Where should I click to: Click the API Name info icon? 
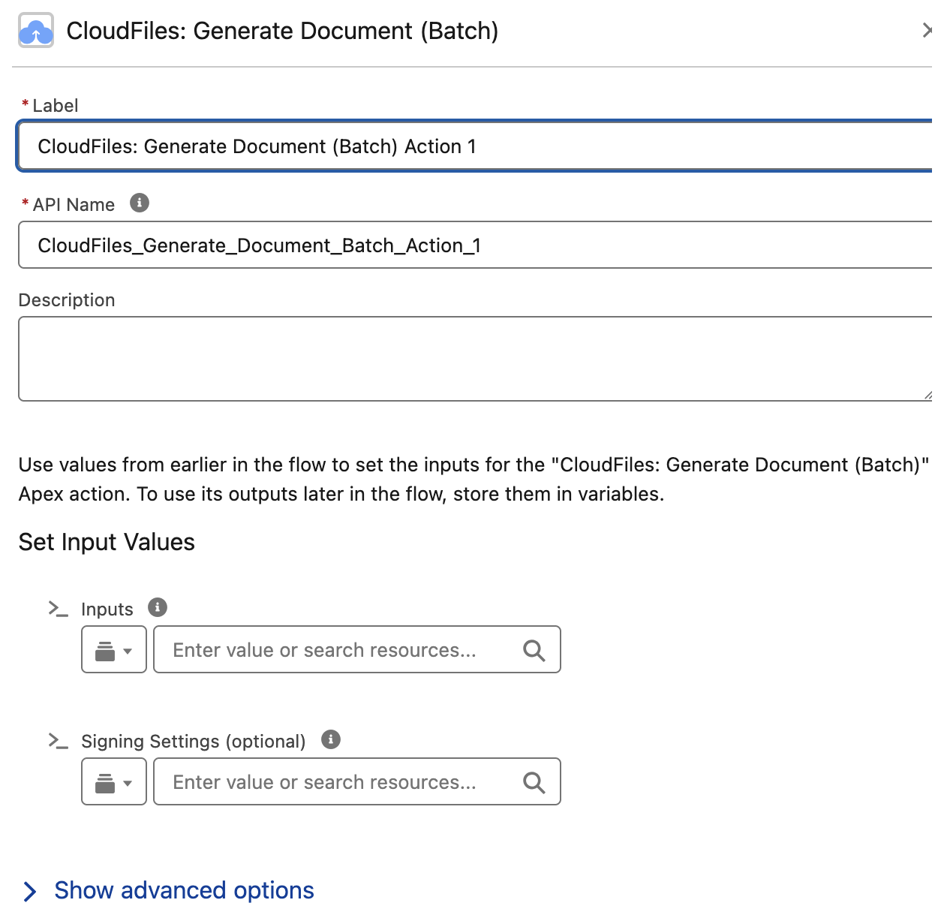click(140, 203)
